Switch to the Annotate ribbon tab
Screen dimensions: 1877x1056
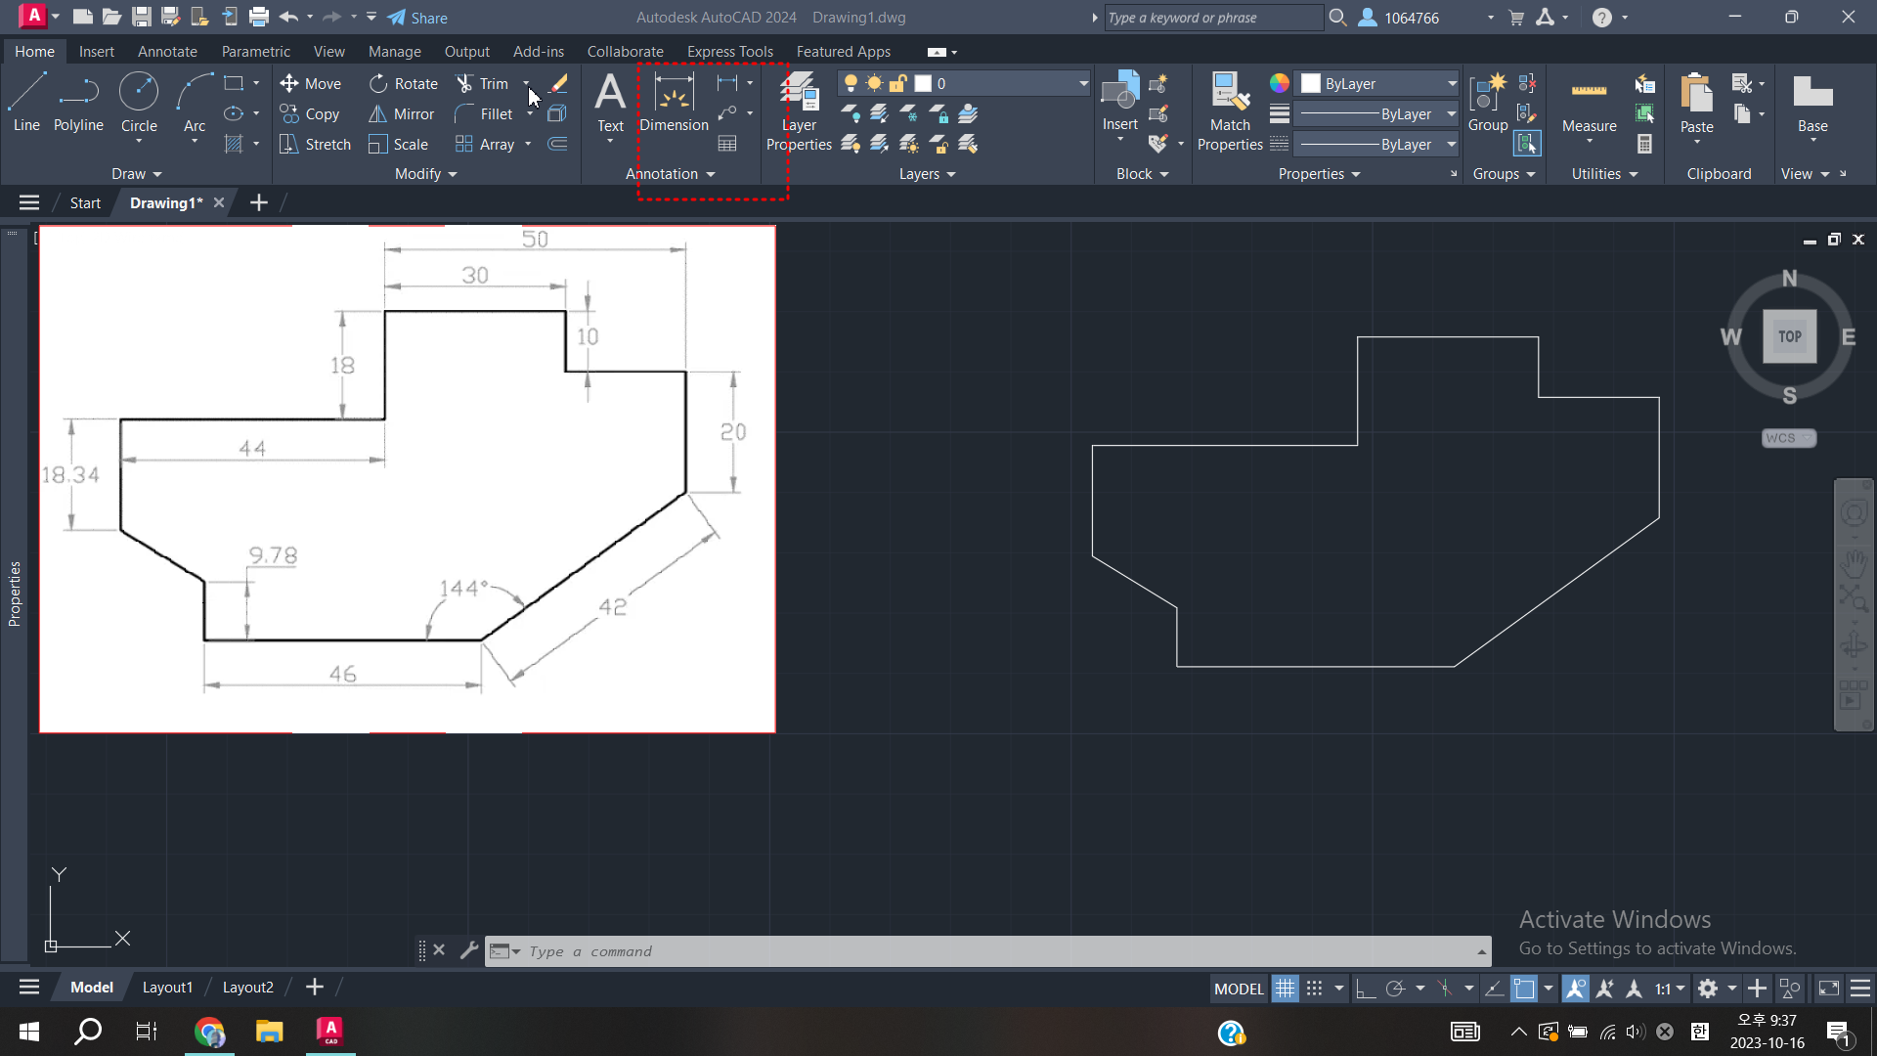click(167, 52)
